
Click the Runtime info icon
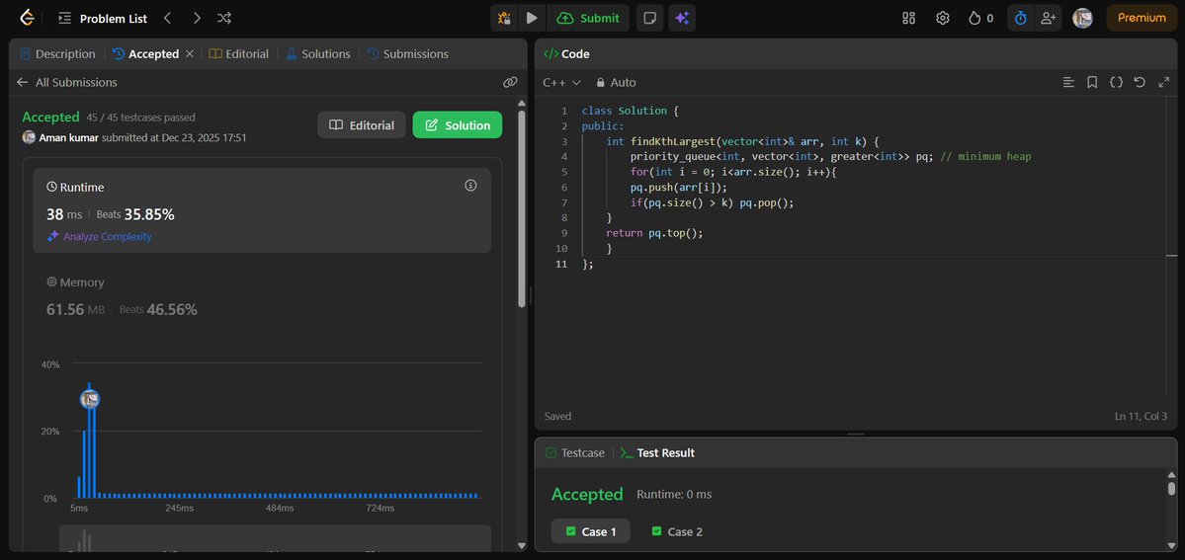470,185
